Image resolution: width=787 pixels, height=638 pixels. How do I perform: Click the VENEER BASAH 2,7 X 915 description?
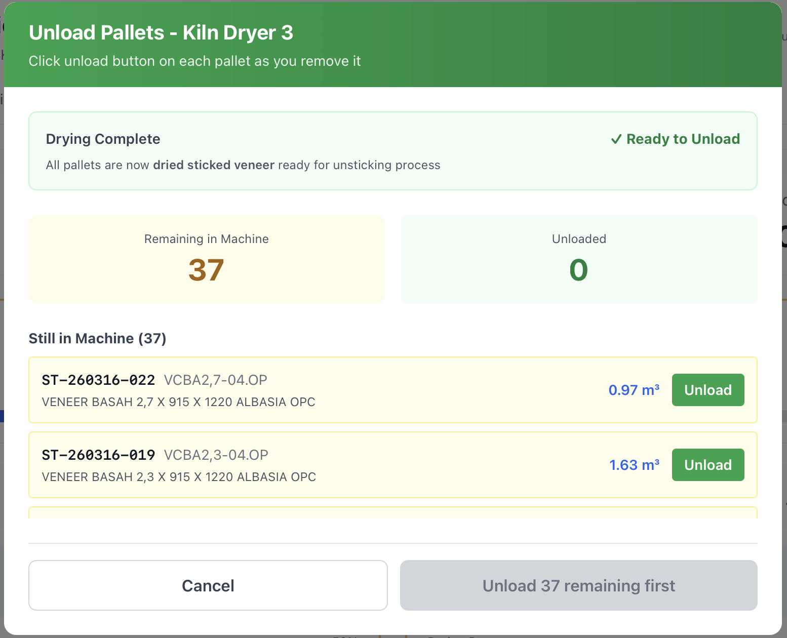point(178,402)
